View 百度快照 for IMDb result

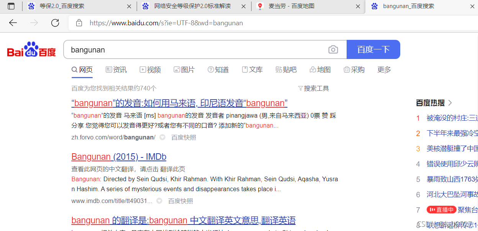181,201
